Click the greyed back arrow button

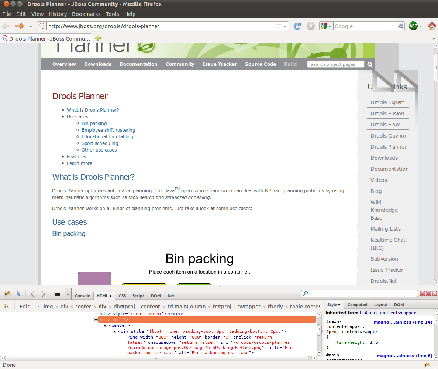[6, 26]
